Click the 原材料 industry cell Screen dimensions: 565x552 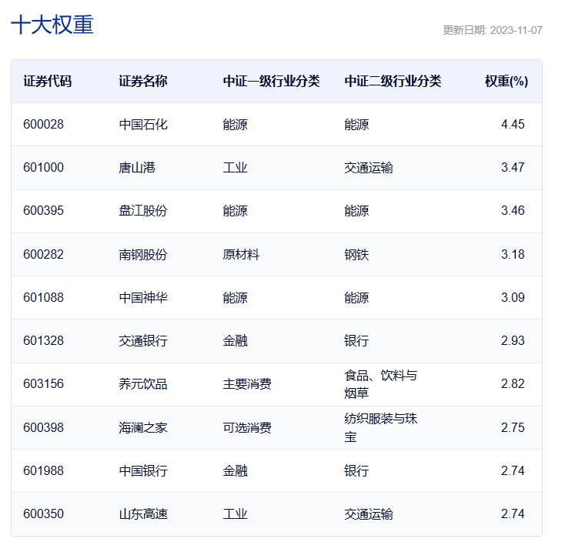click(241, 255)
